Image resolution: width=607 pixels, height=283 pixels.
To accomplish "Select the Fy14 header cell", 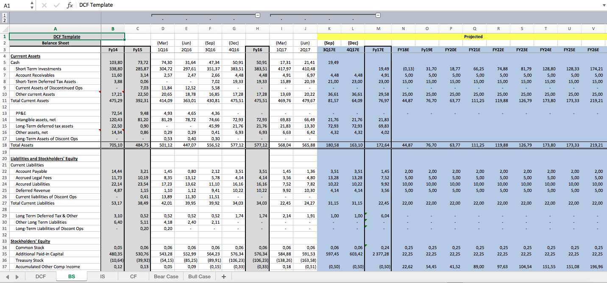I will point(113,50).
